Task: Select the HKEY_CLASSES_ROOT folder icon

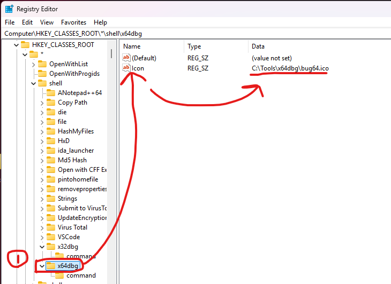Action: coord(25,45)
